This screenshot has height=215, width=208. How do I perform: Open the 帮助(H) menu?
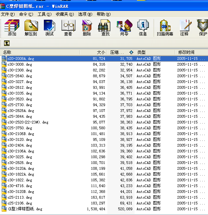104,14
